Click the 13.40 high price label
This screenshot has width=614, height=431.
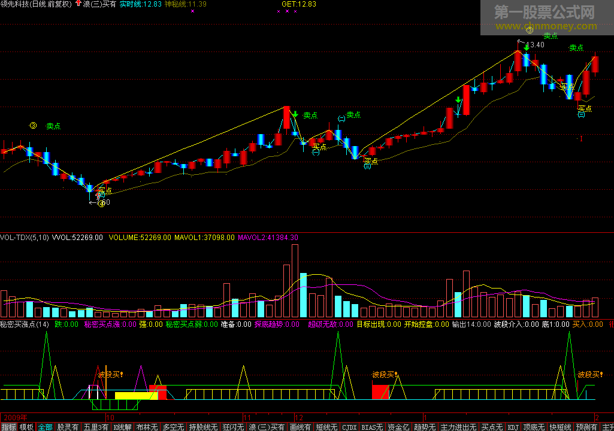pyautogui.click(x=535, y=45)
